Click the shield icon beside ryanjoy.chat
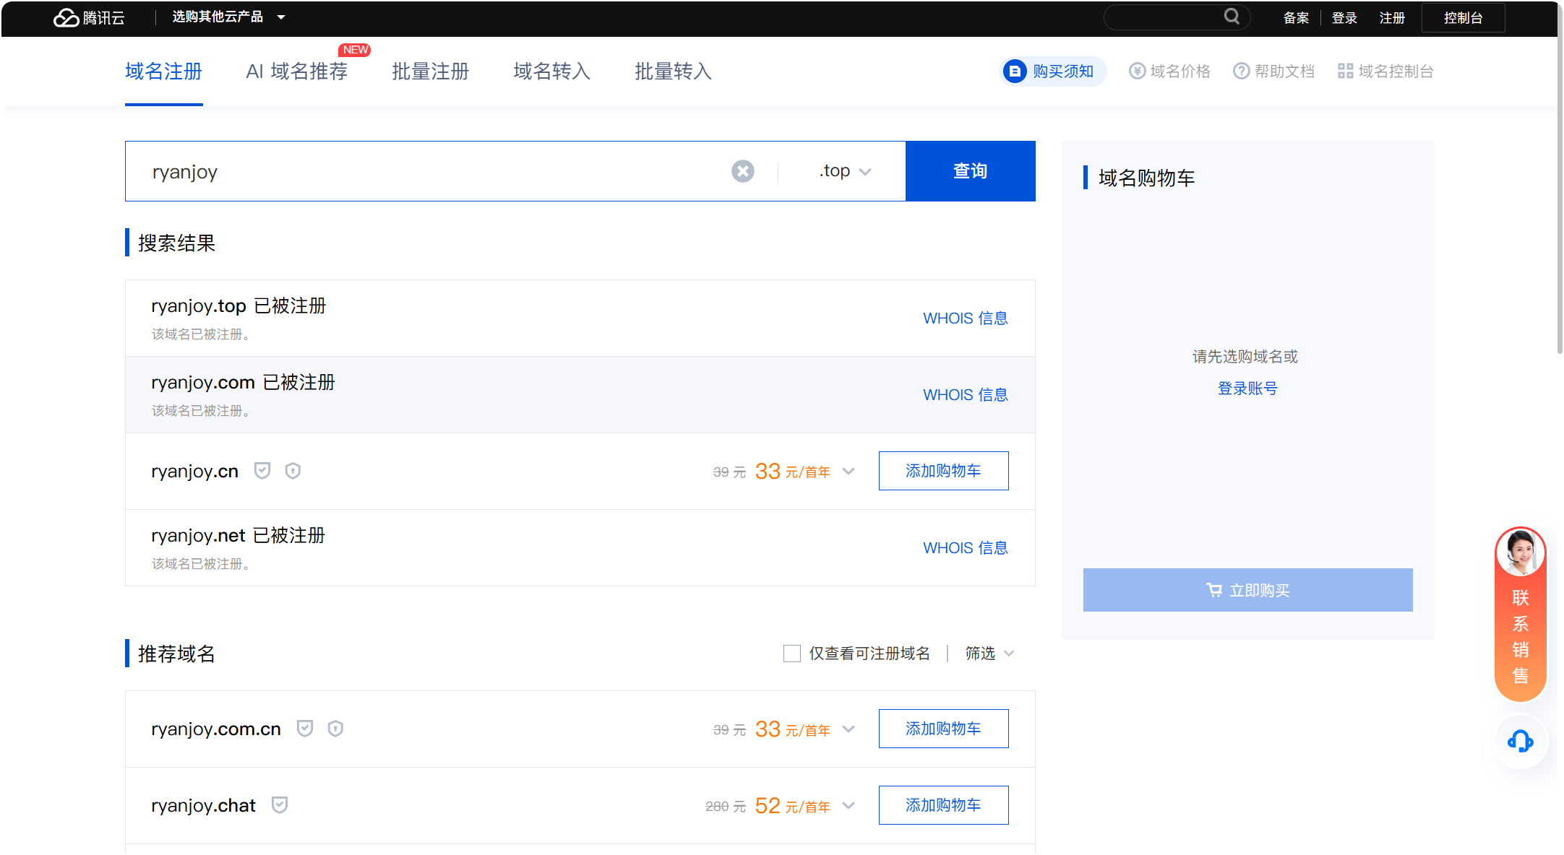 280,804
